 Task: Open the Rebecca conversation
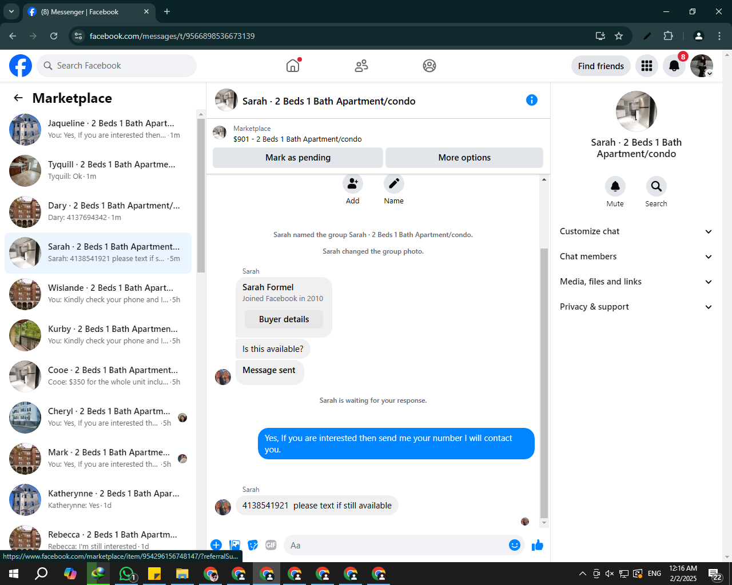pos(98,538)
